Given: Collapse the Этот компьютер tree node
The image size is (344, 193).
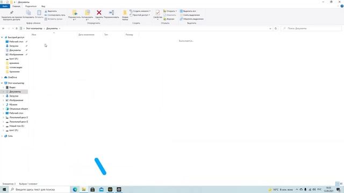Looking at the screenshot, I should pos(2,83).
